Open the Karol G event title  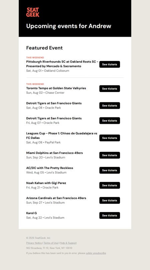(x=31, y=213)
